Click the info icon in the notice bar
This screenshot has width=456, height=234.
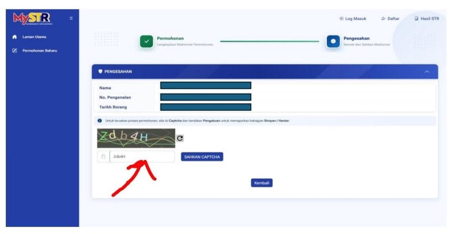pyautogui.click(x=100, y=120)
